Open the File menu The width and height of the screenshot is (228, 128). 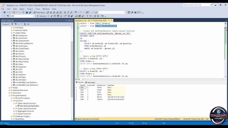[x=3, y=9]
